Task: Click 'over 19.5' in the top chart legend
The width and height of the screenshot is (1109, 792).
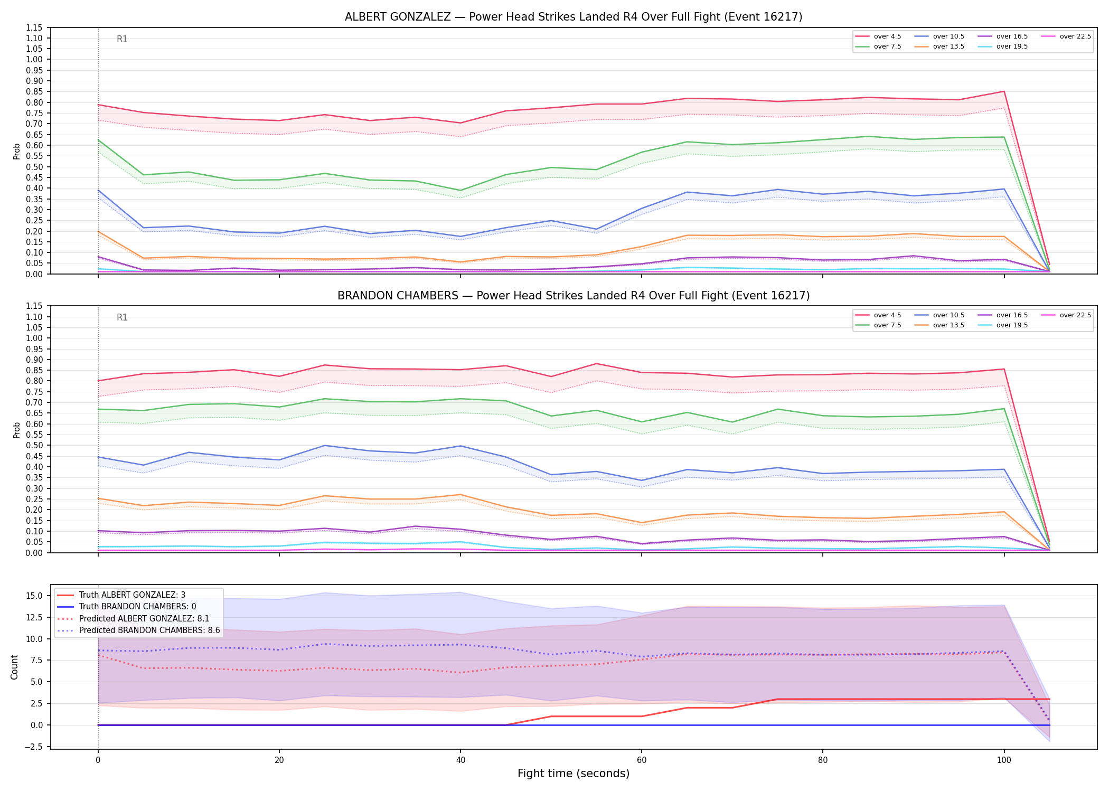Action: [x=1012, y=46]
